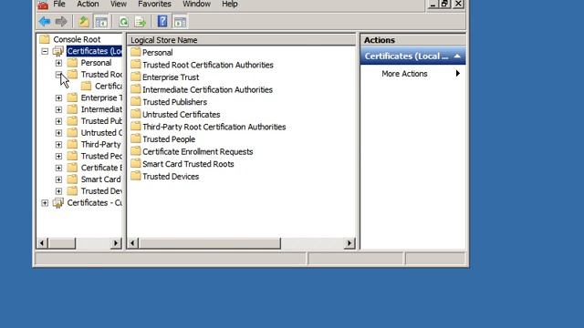The image size is (584, 328).
Task: Open the Action menu
Action: (88, 4)
